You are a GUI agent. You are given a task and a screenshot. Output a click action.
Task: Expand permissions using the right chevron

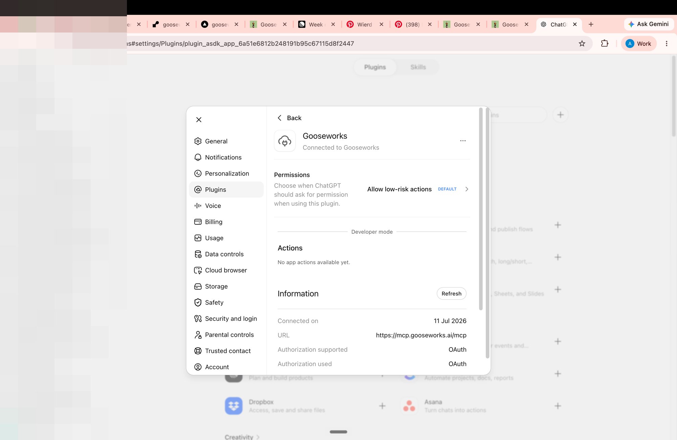tap(467, 189)
